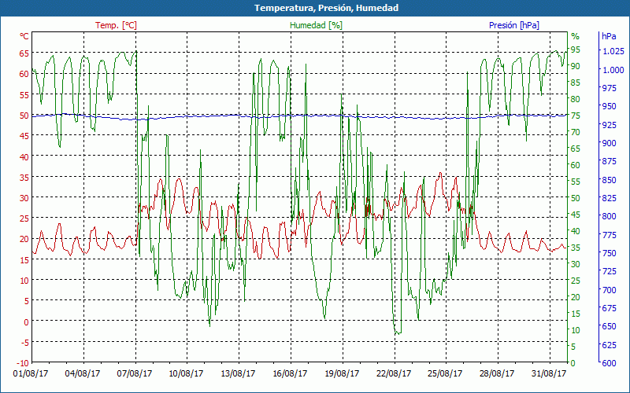Click the green humidity axis value 70
The height and width of the screenshot is (393, 630).
pyautogui.click(x=576, y=132)
